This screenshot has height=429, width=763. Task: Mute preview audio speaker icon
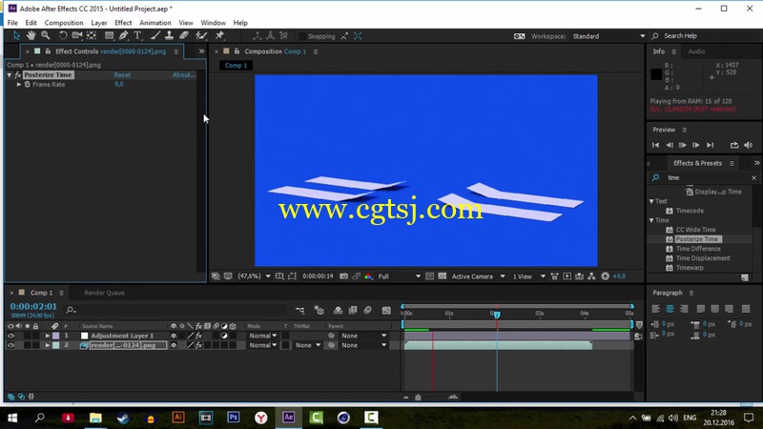748,145
